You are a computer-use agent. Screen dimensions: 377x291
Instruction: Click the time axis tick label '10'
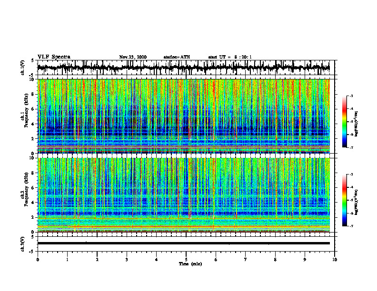pos(335,260)
